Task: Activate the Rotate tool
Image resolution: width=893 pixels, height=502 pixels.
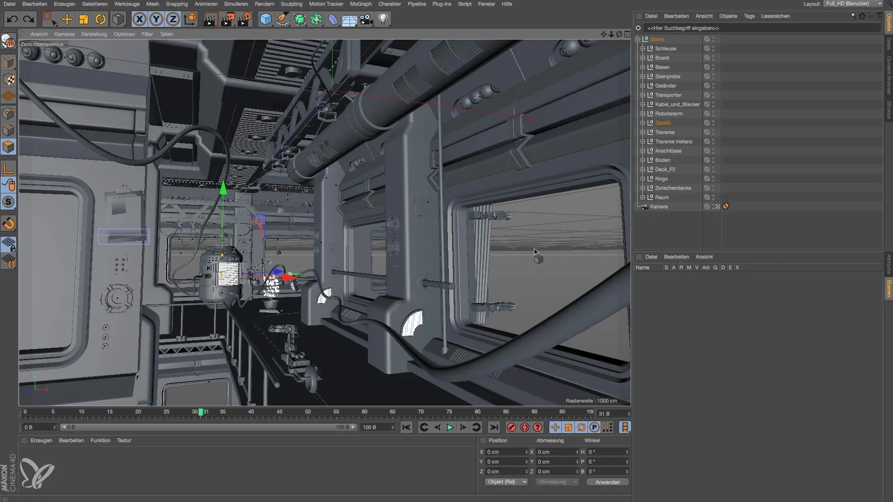Action: [100, 19]
